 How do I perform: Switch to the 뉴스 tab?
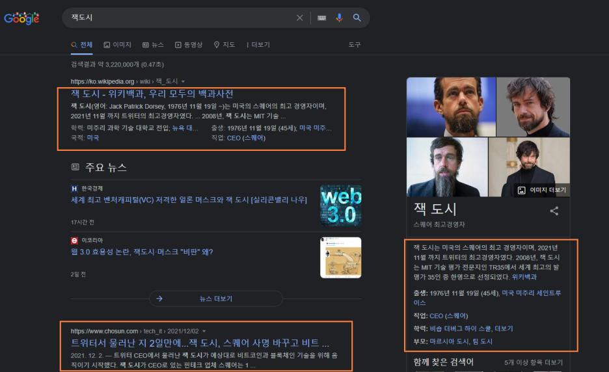tap(153, 45)
